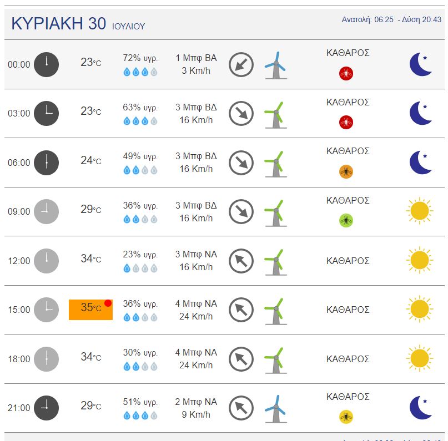Click the ΚΥΡΙΑΚΗ 30 ΙΟΥΛΙΟΥ header
The image size is (448, 441).
[x=78, y=24]
